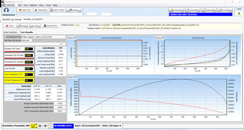Click the LVDT #1 permanent deformation 2.817 field
Screen dimensions: 244x130
pyautogui.click(x=60, y=111)
